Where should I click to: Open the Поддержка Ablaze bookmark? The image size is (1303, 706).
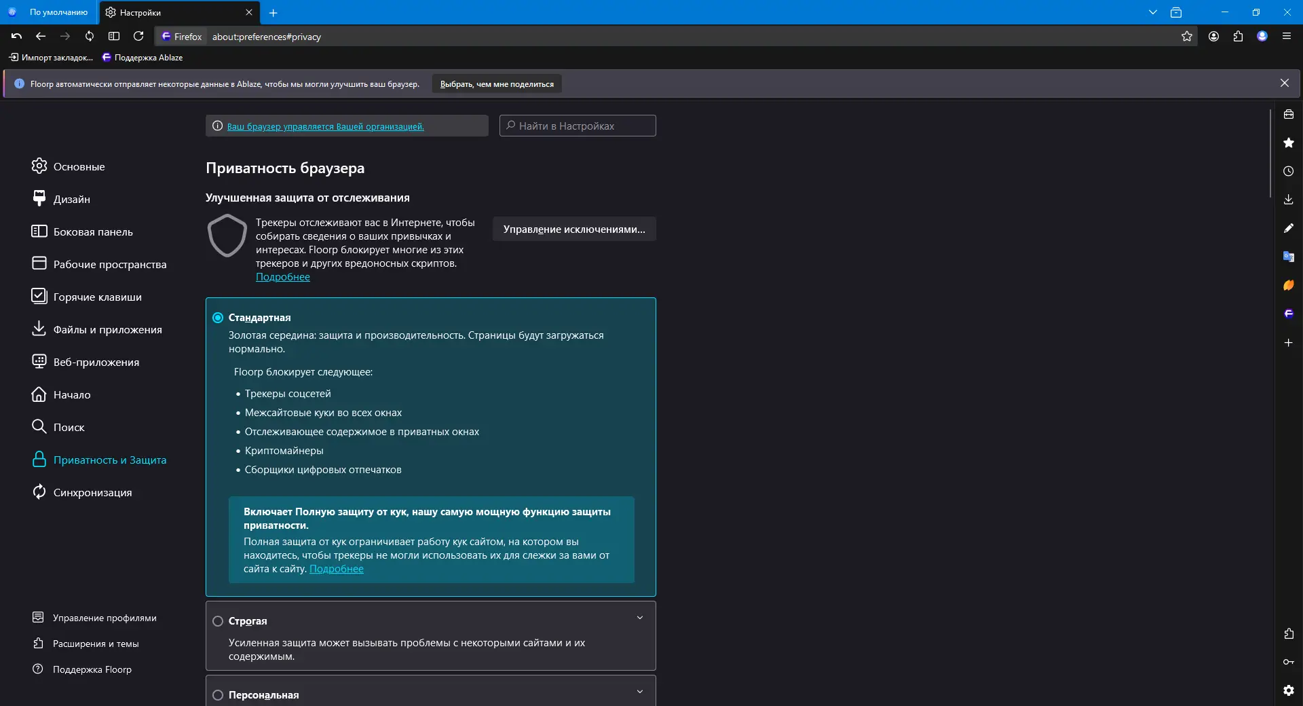[x=143, y=58]
